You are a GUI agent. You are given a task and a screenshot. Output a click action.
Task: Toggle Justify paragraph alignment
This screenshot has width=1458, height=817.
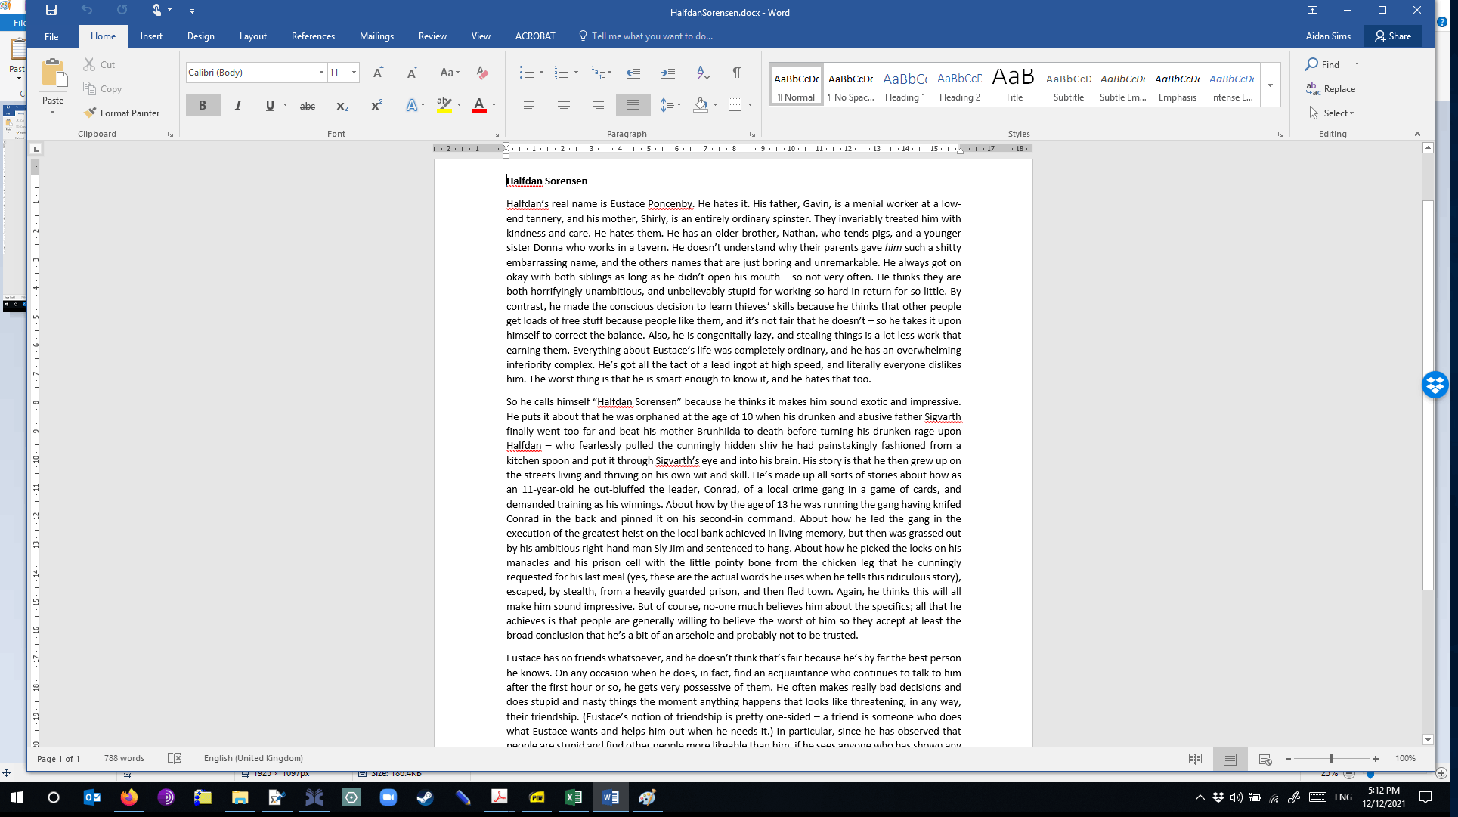tap(633, 105)
